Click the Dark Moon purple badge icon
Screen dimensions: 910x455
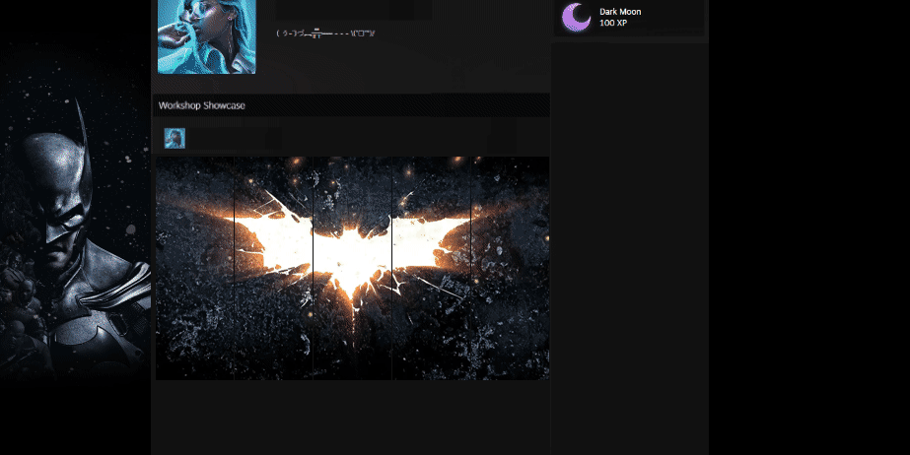577,17
